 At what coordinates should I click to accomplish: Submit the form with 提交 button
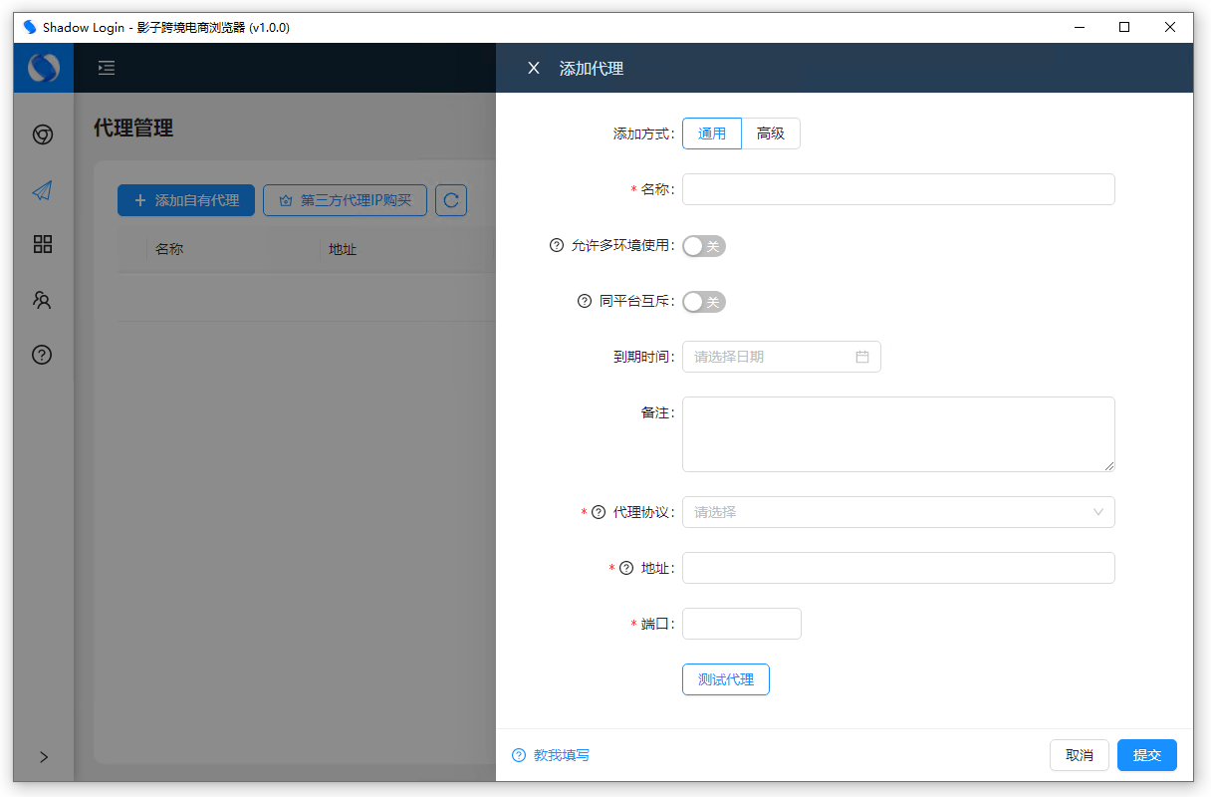1146,754
